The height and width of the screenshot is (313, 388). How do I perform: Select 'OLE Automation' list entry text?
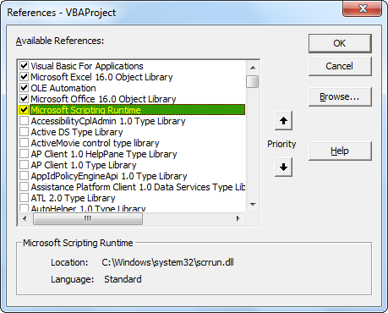(63, 88)
